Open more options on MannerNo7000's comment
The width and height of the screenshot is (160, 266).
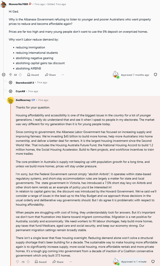point(63,75)
